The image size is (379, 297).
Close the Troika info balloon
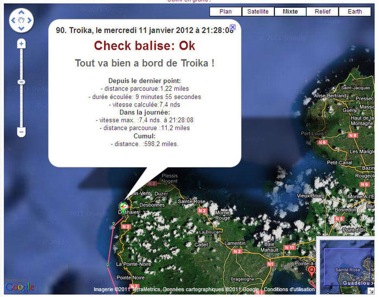click(x=233, y=27)
